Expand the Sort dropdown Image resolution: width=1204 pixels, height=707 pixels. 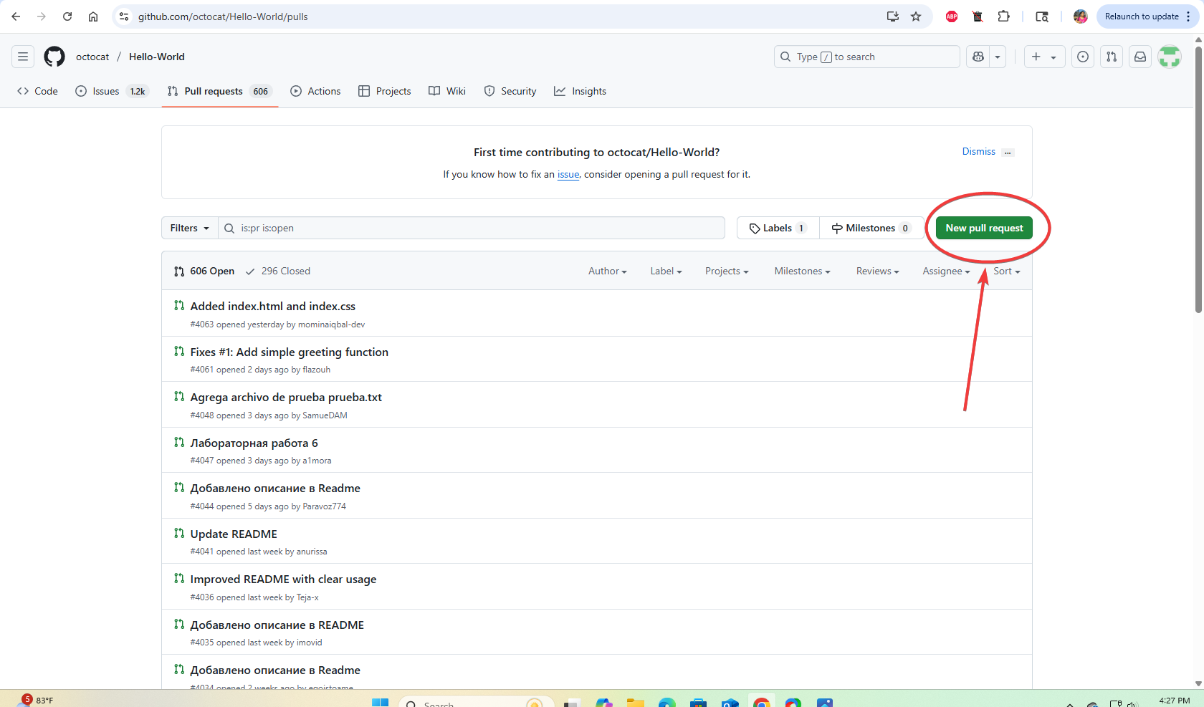pos(1006,271)
